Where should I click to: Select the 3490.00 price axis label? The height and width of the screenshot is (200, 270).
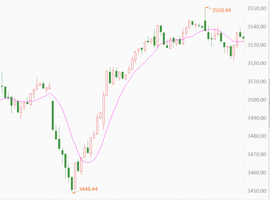257,118
